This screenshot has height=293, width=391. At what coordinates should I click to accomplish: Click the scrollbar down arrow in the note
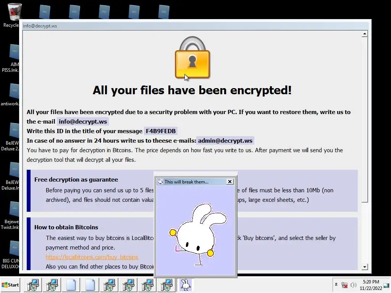[365, 267]
